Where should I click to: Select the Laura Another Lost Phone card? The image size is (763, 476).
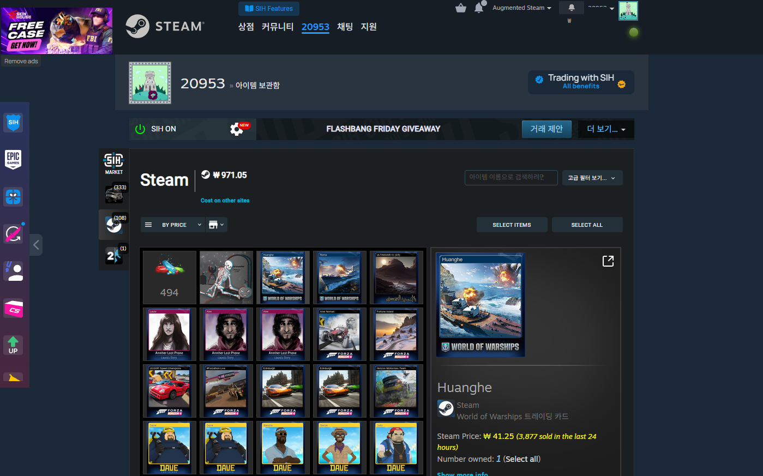[x=170, y=334]
